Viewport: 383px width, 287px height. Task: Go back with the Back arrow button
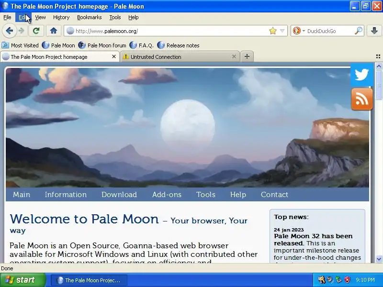tap(9, 31)
